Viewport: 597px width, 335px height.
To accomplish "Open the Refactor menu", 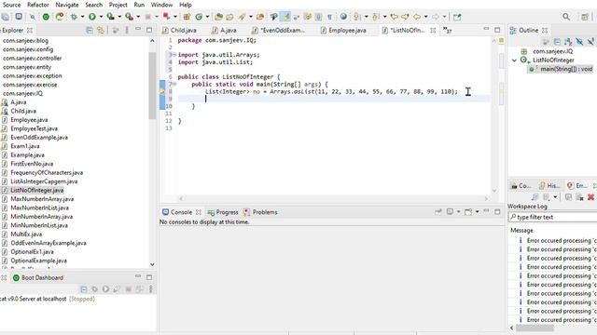I will pyautogui.click(x=38, y=5).
